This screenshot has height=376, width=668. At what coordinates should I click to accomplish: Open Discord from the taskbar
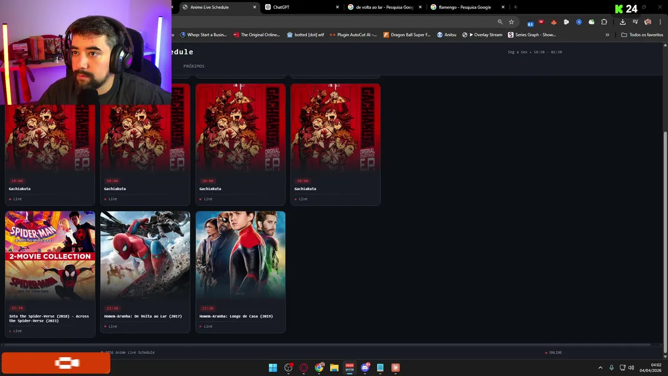pos(365,368)
